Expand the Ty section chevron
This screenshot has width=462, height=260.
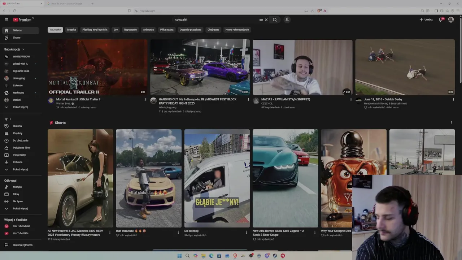tap(10, 119)
